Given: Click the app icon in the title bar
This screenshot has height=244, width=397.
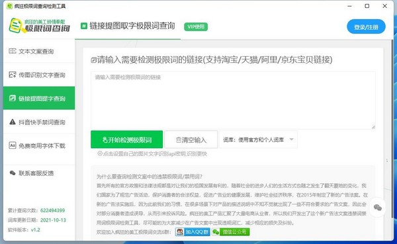Looking at the screenshot, I should point(9,6).
